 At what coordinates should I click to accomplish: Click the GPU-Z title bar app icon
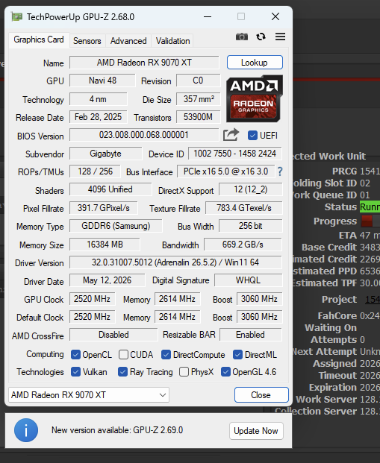point(16,17)
